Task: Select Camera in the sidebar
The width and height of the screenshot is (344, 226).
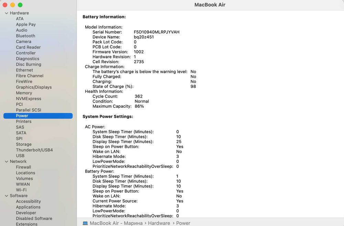Action: point(23,42)
